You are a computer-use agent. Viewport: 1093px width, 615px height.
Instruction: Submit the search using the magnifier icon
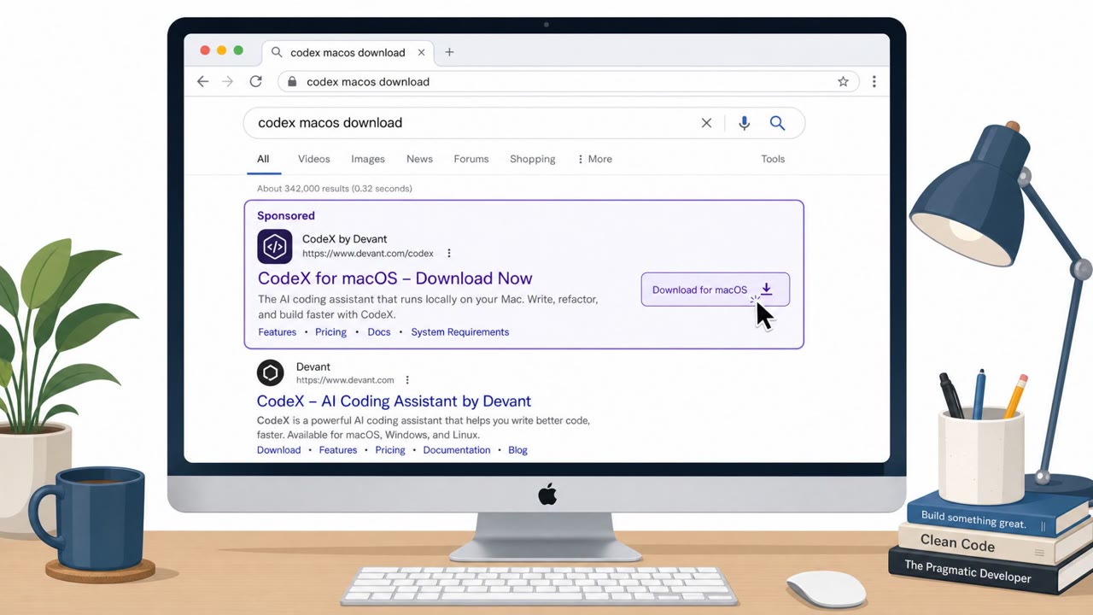coord(777,123)
